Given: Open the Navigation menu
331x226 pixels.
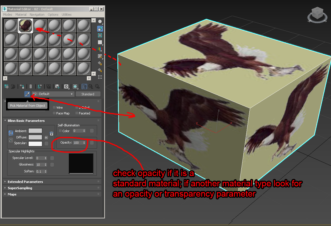Looking at the screenshot, I should [37, 15].
